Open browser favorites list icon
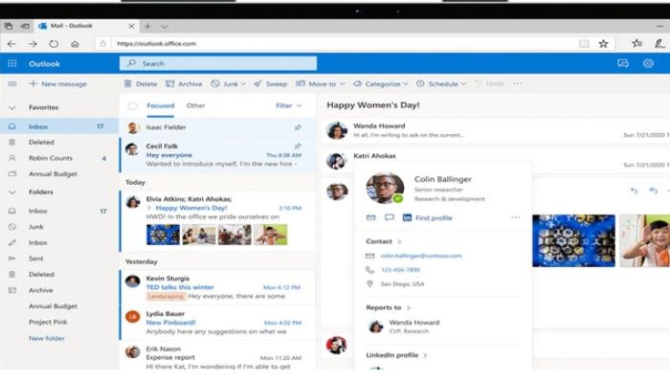 pyautogui.click(x=636, y=43)
